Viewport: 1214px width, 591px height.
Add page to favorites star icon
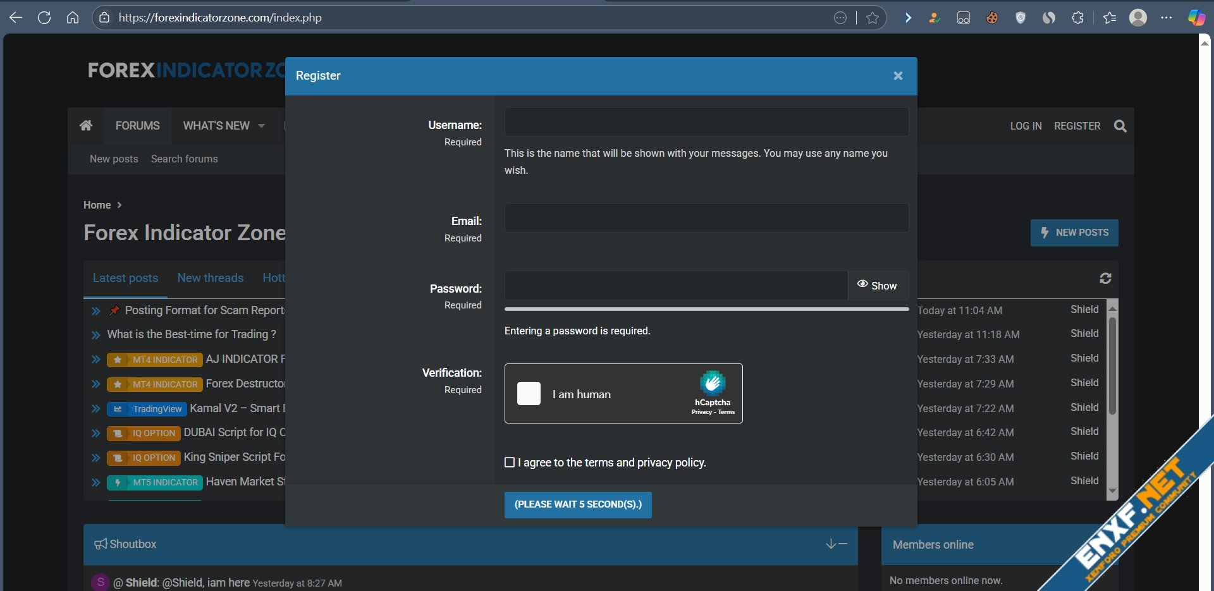click(873, 18)
